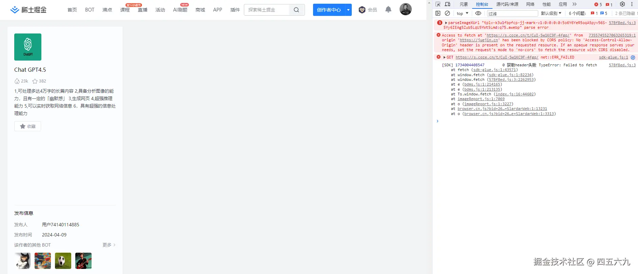Open DevTools settings gear
The width and height of the screenshot is (638, 274).
[622, 4]
